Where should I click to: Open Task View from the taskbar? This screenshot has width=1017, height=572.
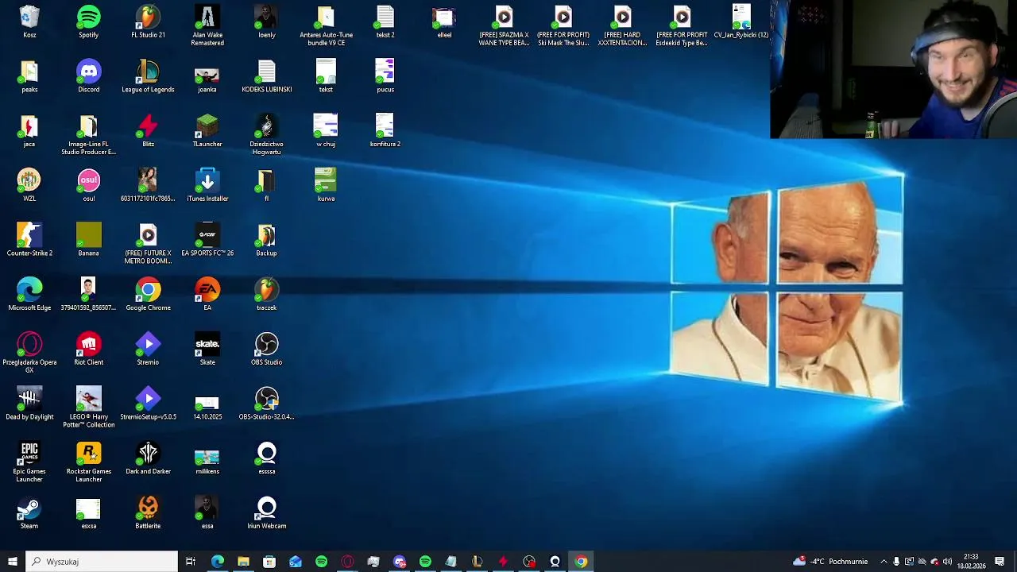[x=191, y=562]
